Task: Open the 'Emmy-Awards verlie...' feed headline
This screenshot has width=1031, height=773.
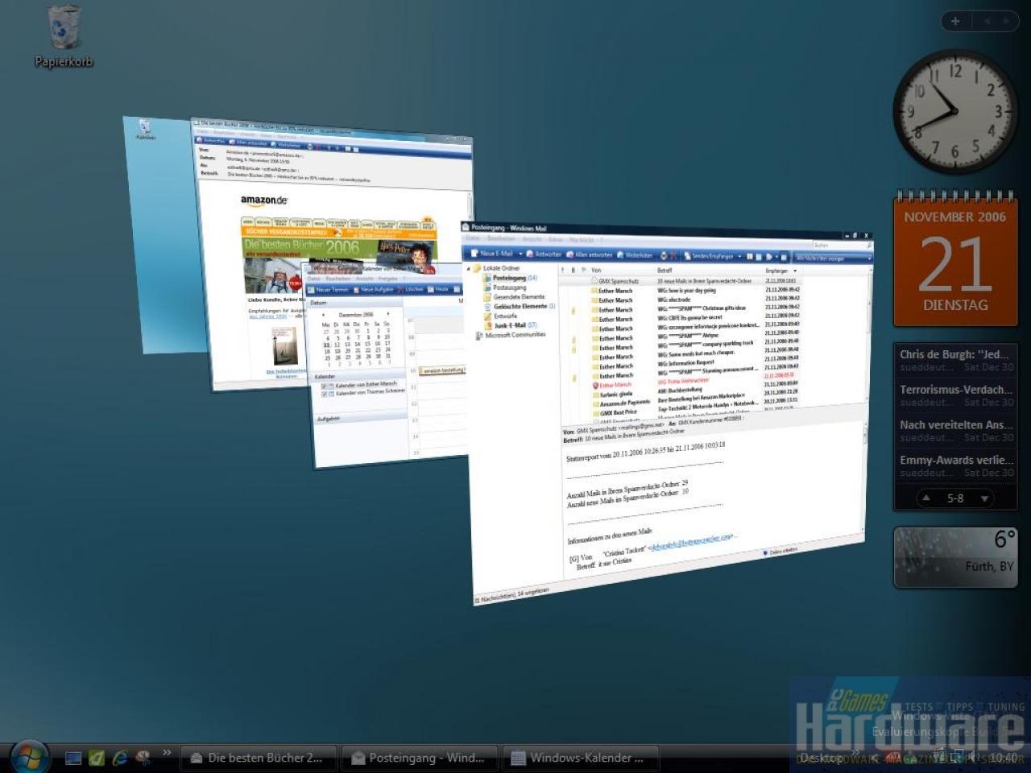Action: tap(955, 466)
